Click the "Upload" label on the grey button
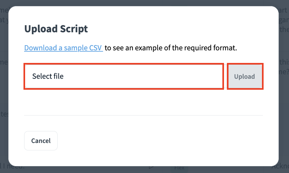Viewport: 289px width, 173px height. tap(245, 76)
